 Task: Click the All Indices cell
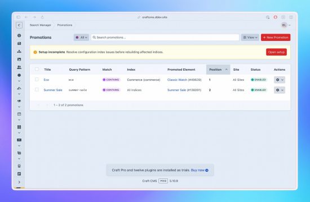(134, 90)
